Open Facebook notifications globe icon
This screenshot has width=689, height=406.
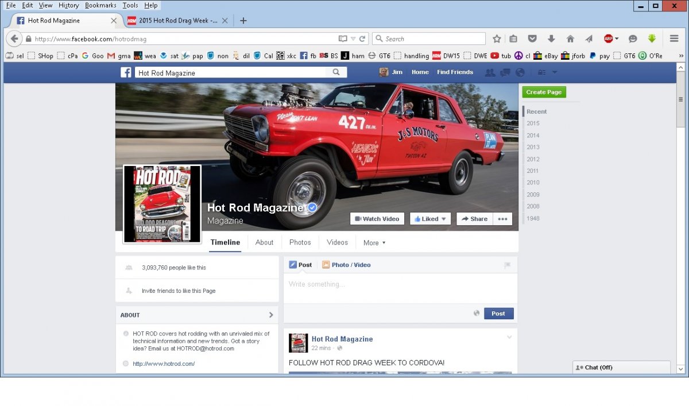520,72
